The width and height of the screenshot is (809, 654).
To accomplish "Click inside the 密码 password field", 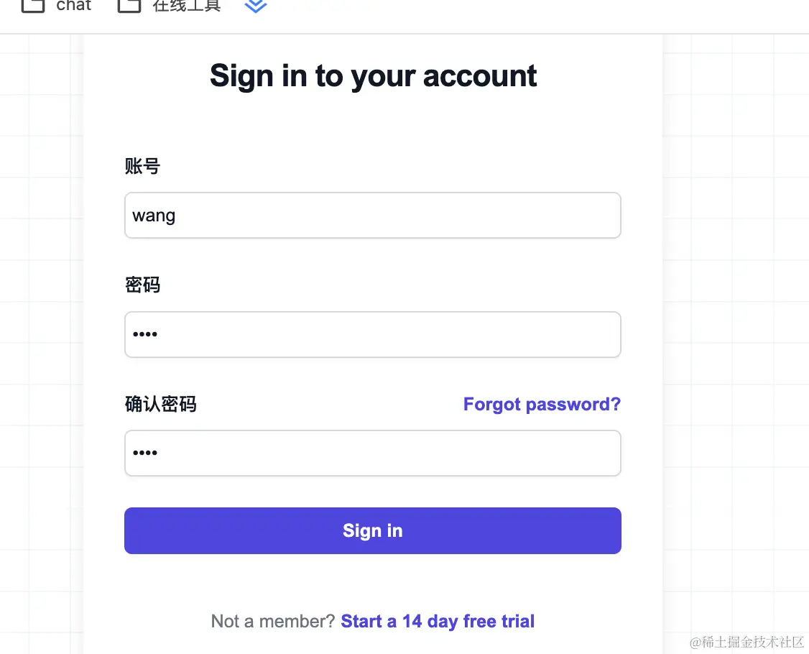I will pos(372,334).
